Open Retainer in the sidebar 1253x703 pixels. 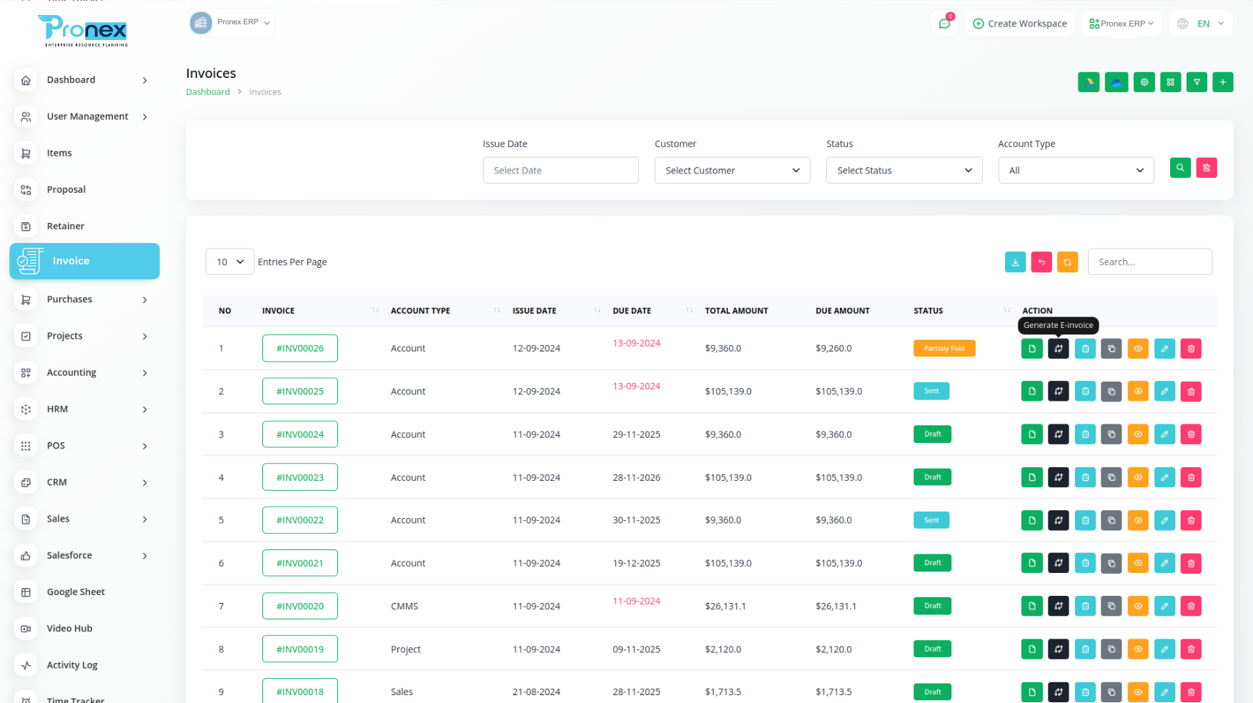(84, 226)
